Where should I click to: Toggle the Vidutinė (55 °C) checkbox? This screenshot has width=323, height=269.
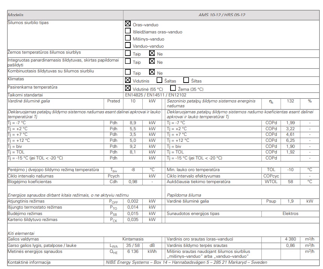pyautogui.click(x=128, y=89)
